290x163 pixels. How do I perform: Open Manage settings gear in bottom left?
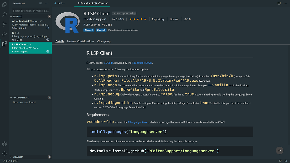click(4, 153)
